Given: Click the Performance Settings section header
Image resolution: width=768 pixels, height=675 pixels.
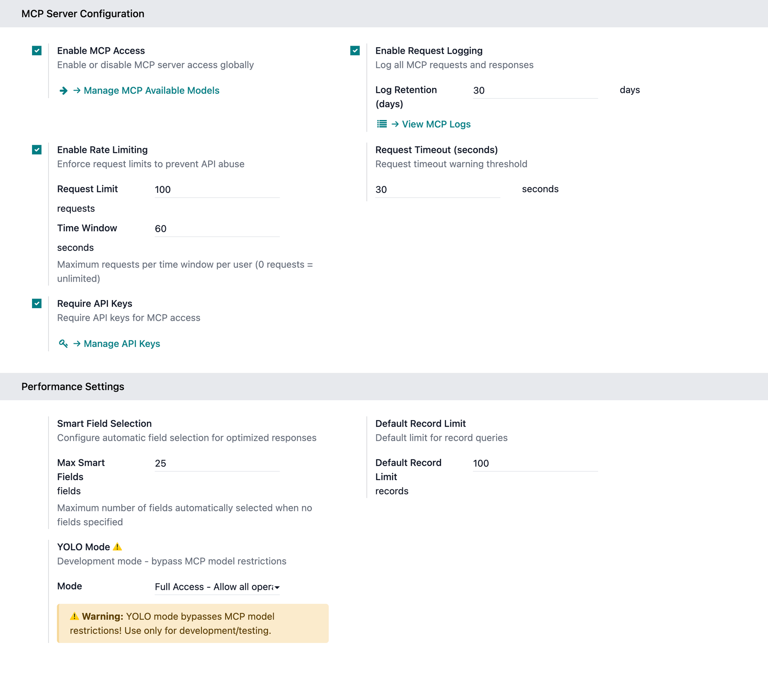Looking at the screenshot, I should point(72,387).
